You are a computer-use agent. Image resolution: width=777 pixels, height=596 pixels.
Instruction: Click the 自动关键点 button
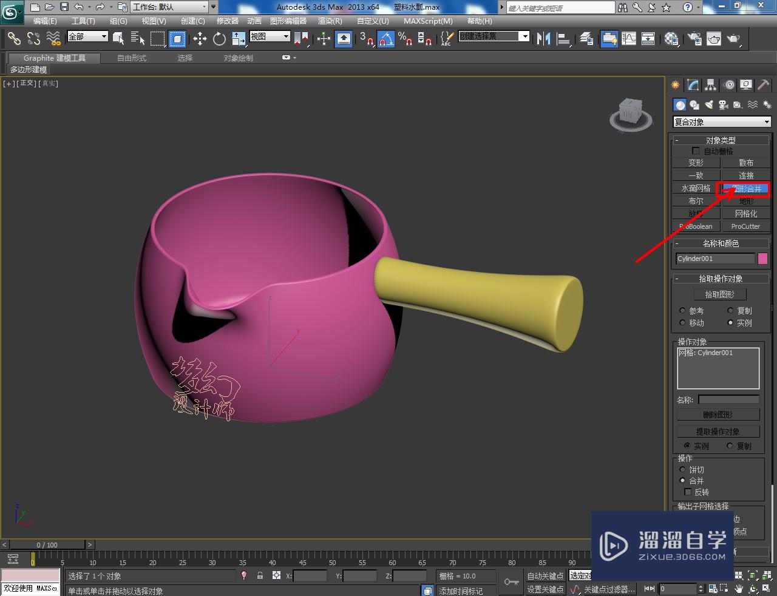(x=545, y=576)
